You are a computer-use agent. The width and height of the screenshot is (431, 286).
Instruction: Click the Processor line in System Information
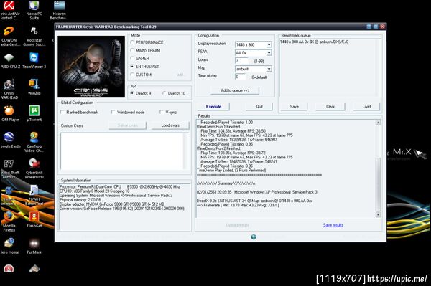[x=120, y=187]
